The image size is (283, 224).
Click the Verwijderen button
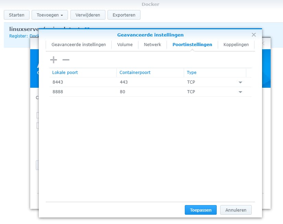click(88, 15)
